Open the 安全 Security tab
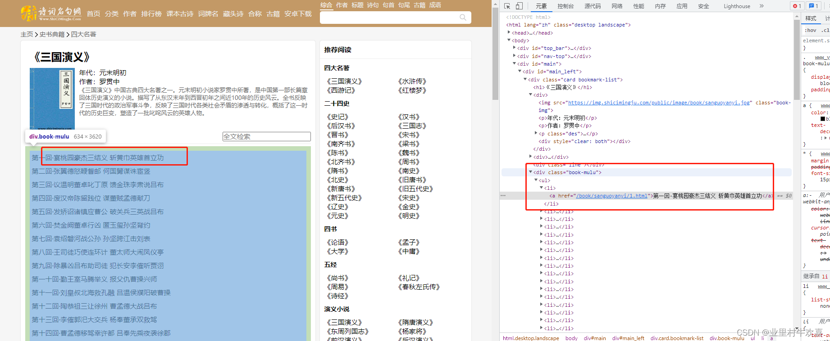 [x=703, y=6]
